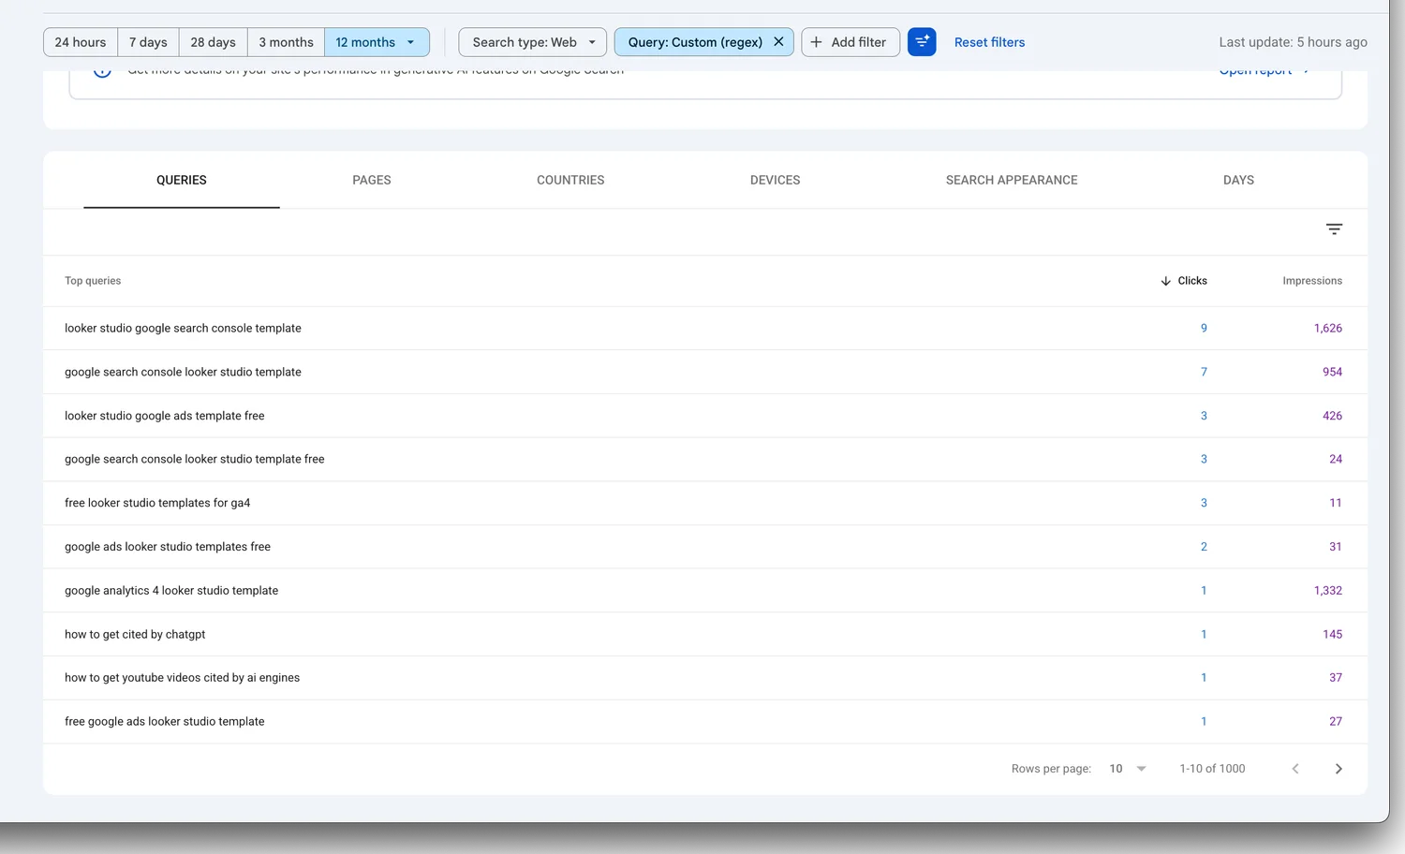Open query 'how to get cited by chatgpt'
This screenshot has height=854, width=1405.
click(135, 634)
